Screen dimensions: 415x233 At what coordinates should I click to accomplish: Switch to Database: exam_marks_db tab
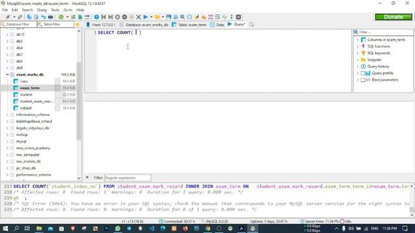point(144,25)
